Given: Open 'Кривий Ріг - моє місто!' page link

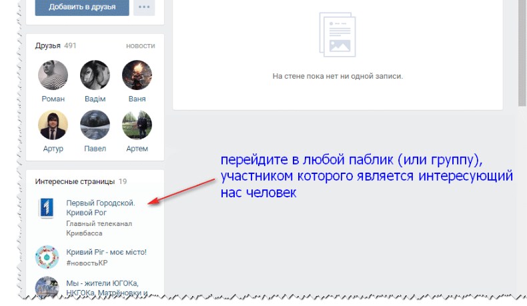Looking at the screenshot, I should coord(106,252).
